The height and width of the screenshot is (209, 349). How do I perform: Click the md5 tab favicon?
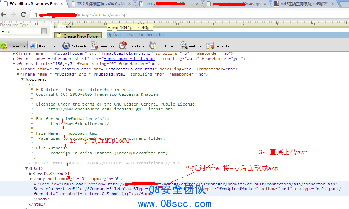click(x=276, y=4)
